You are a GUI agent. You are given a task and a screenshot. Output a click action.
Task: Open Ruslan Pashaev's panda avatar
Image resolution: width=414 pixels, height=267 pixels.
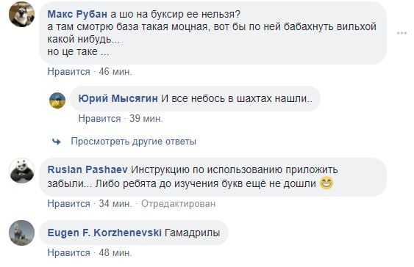(22, 171)
